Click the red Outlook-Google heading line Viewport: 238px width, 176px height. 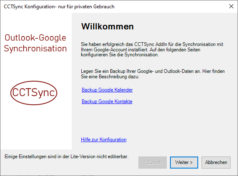35,38
